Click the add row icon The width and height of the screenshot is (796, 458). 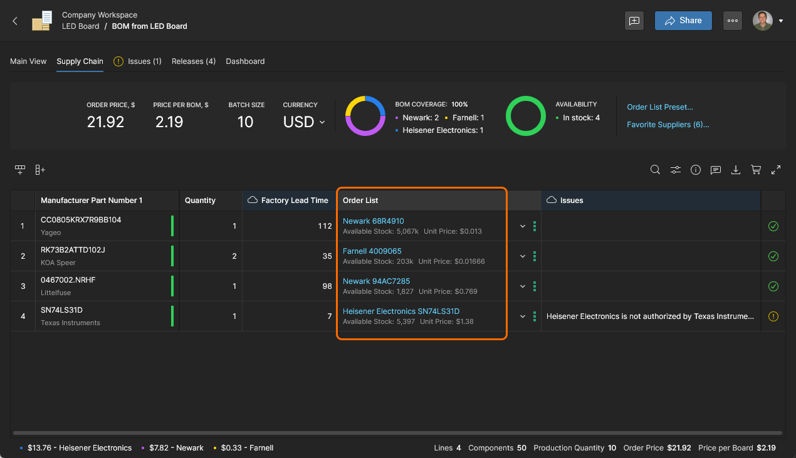[x=20, y=170]
